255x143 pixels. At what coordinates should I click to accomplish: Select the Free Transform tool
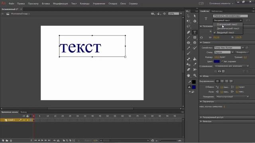pyautogui.click(x=188, y=21)
